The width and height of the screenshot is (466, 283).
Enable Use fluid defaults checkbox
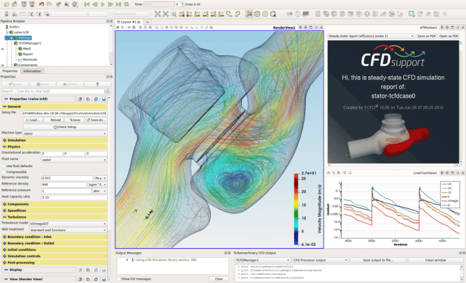point(4,166)
